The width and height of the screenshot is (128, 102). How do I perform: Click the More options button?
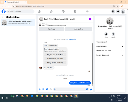[78, 29]
